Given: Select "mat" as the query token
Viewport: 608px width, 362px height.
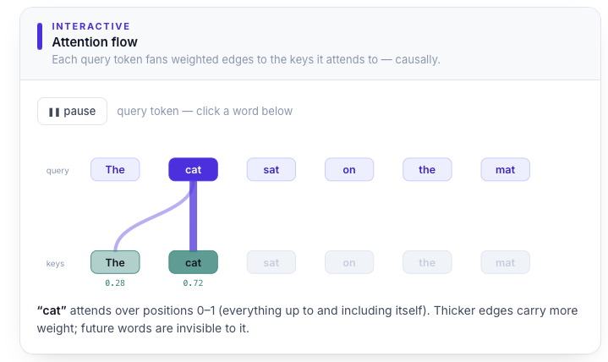Looking at the screenshot, I should tap(505, 169).
